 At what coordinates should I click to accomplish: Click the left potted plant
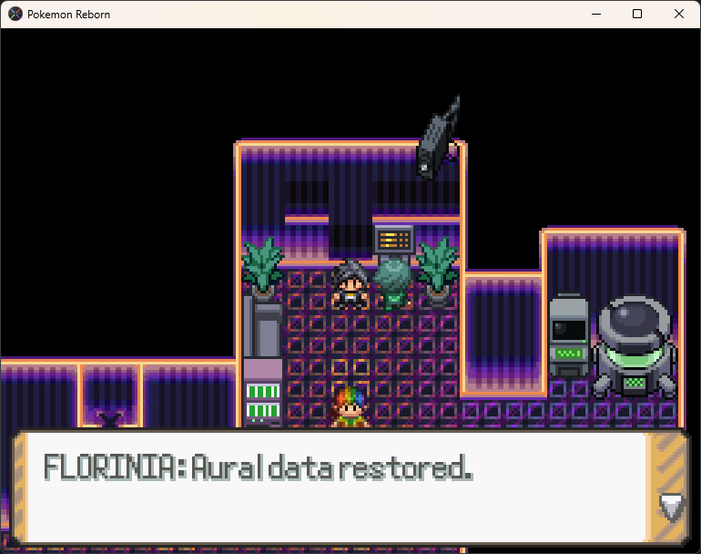click(x=263, y=268)
